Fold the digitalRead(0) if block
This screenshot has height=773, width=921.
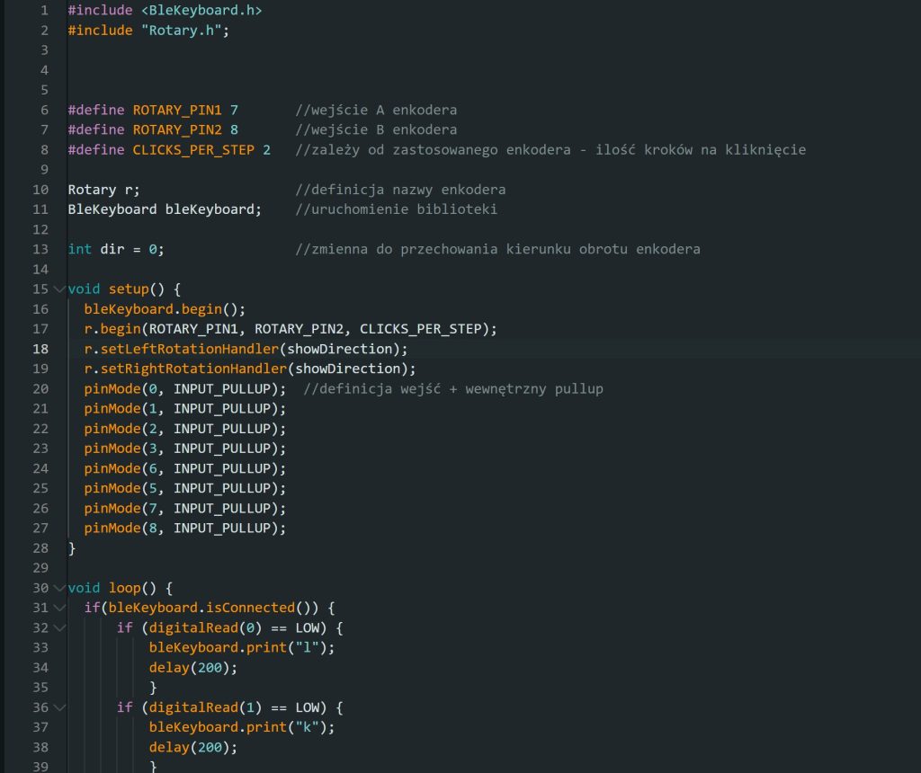[x=59, y=627]
